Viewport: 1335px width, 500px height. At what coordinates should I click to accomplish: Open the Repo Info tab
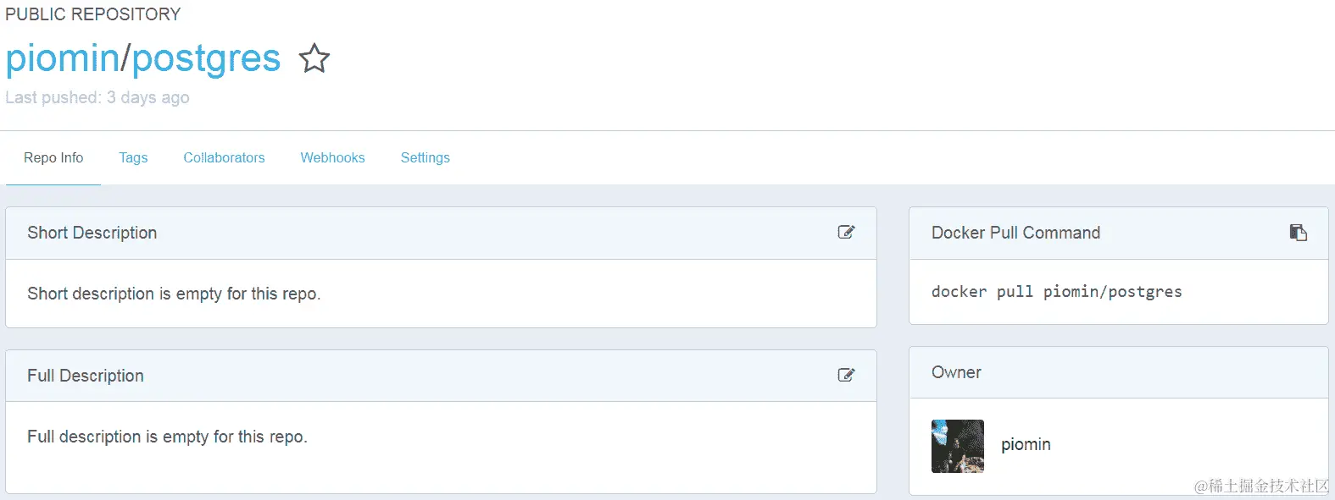(x=53, y=158)
